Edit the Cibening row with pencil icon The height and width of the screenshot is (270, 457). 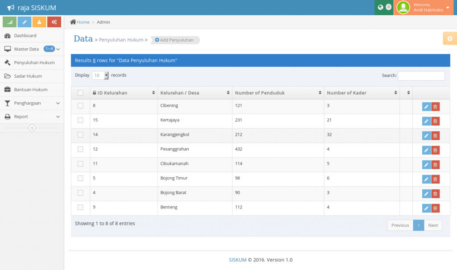pyautogui.click(x=426, y=107)
